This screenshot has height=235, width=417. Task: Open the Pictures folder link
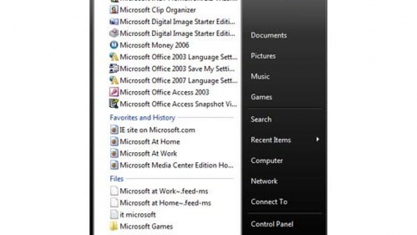coord(263,56)
